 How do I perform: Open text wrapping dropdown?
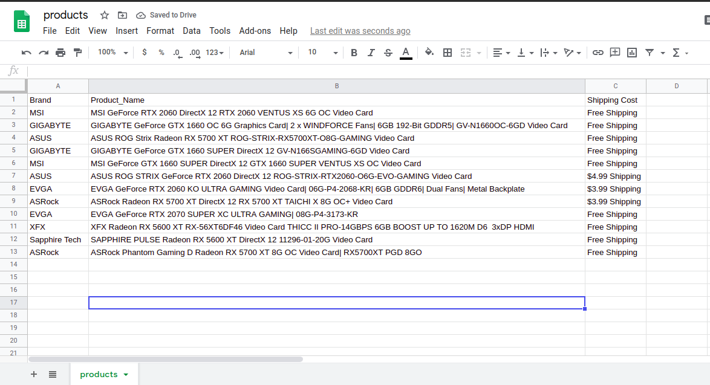tap(549, 53)
